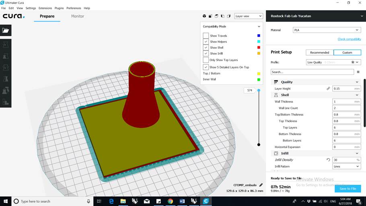366x206 pixels.
Task: Open Windows Start menu
Action: [x=6, y=201]
